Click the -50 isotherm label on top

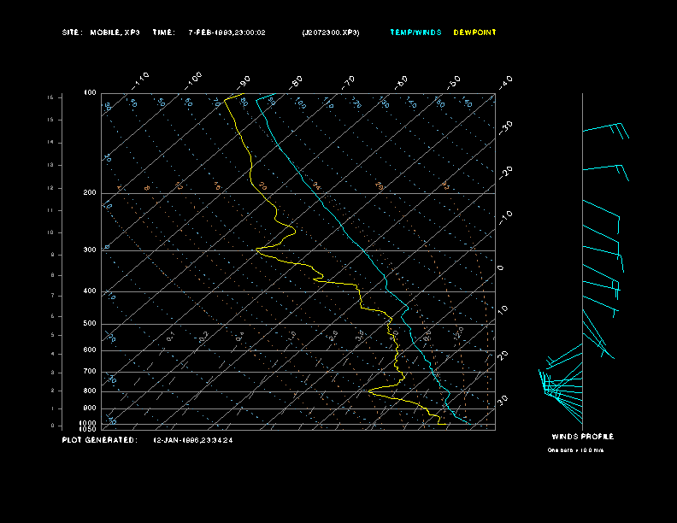pyautogui.click(x=454, y=81)
